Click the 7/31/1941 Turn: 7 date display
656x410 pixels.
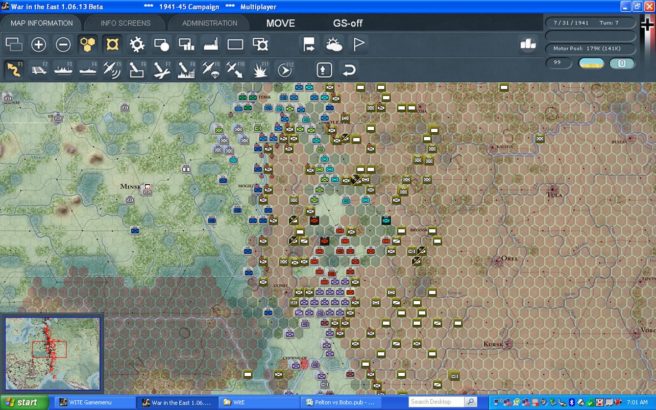pyautogui.click(x=591, y=23)
